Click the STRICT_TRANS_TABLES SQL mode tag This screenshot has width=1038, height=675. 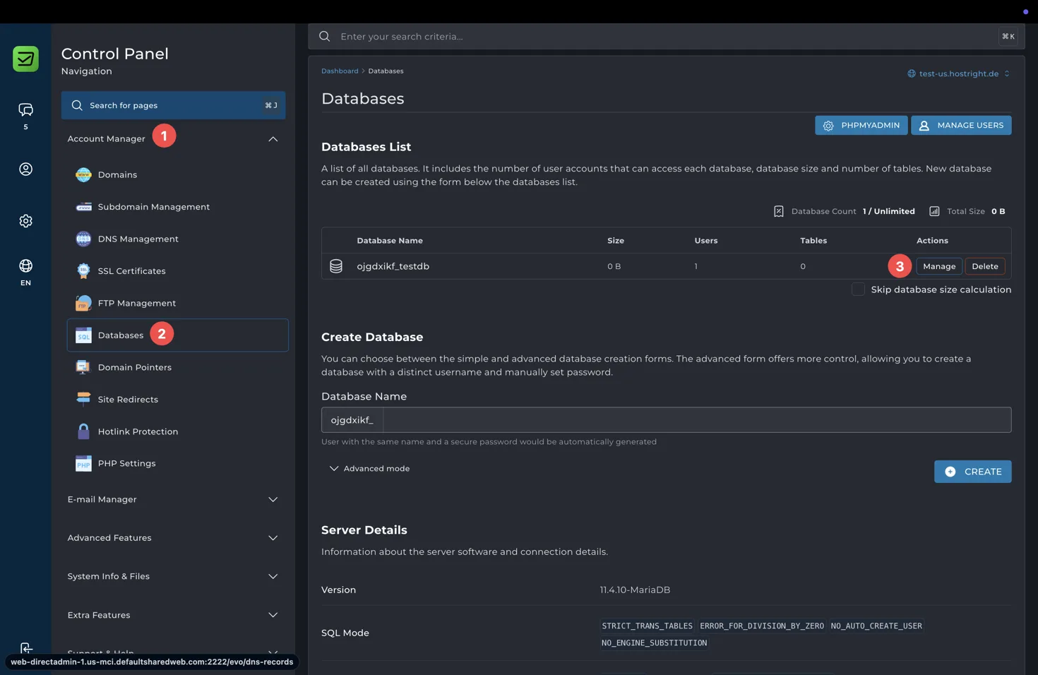647,626
